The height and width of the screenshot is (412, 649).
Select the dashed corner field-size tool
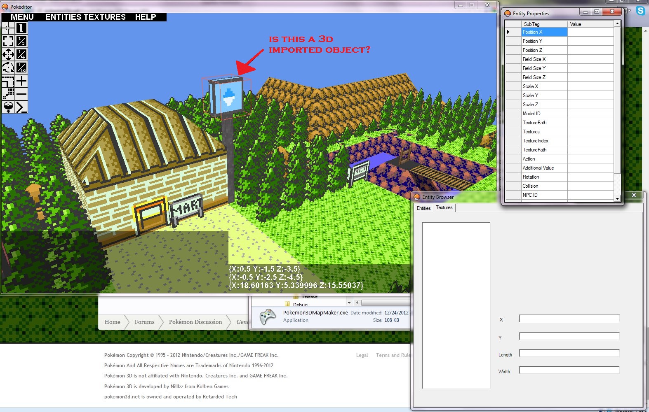[8, 81]
